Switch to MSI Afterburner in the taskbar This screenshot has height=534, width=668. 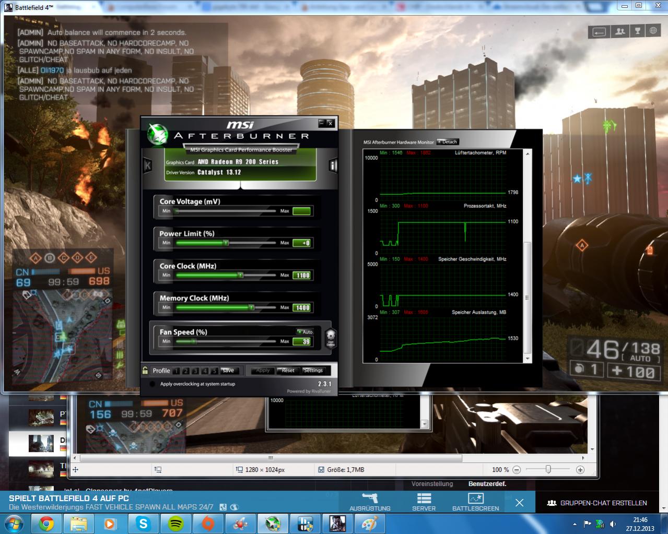pos(273,524)
